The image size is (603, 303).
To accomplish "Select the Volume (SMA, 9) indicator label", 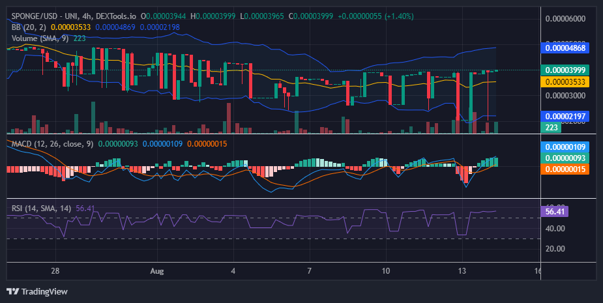I will (x=41, y=38).
